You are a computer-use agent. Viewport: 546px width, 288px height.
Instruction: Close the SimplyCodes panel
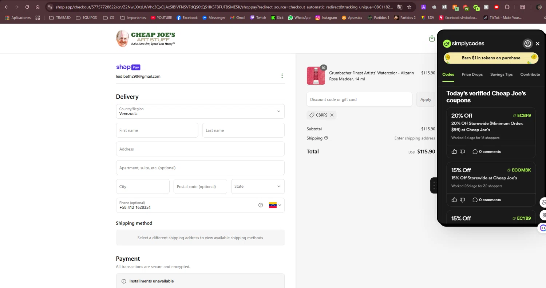(x=538, y=44)
